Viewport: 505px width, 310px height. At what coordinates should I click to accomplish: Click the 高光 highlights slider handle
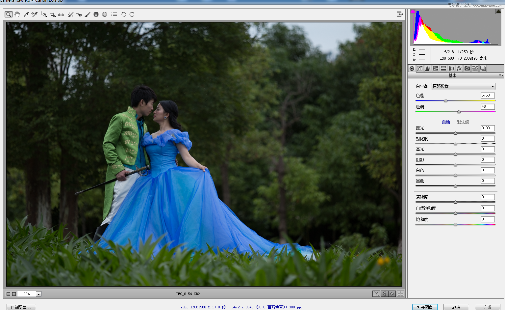[x=455, y=154]
